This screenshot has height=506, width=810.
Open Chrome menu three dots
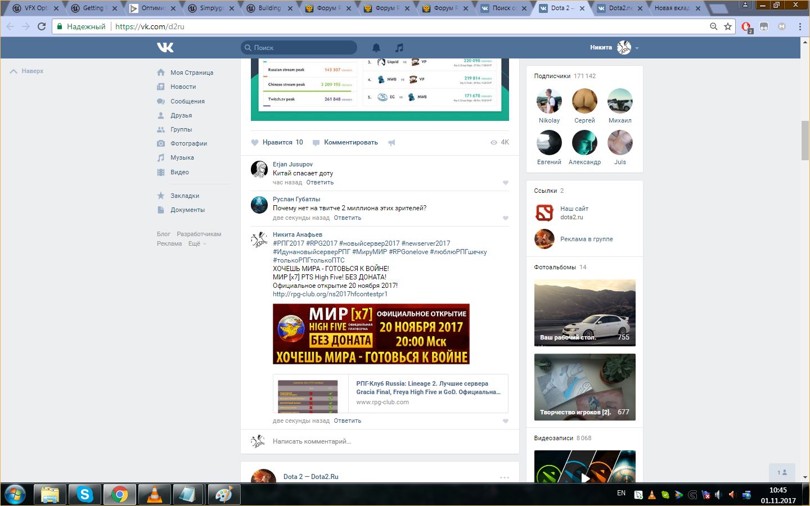click(x=800, y=26)
